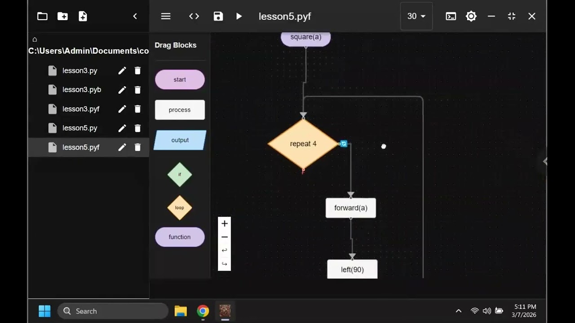Click the taskbar Search box

point(113,311)
